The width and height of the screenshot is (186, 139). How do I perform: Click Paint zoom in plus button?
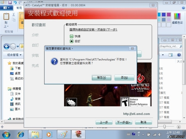179,127
